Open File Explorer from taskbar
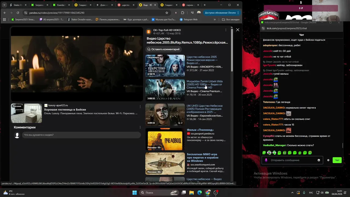This screenshot has height=197, width=350. click(x=191, y=193)
